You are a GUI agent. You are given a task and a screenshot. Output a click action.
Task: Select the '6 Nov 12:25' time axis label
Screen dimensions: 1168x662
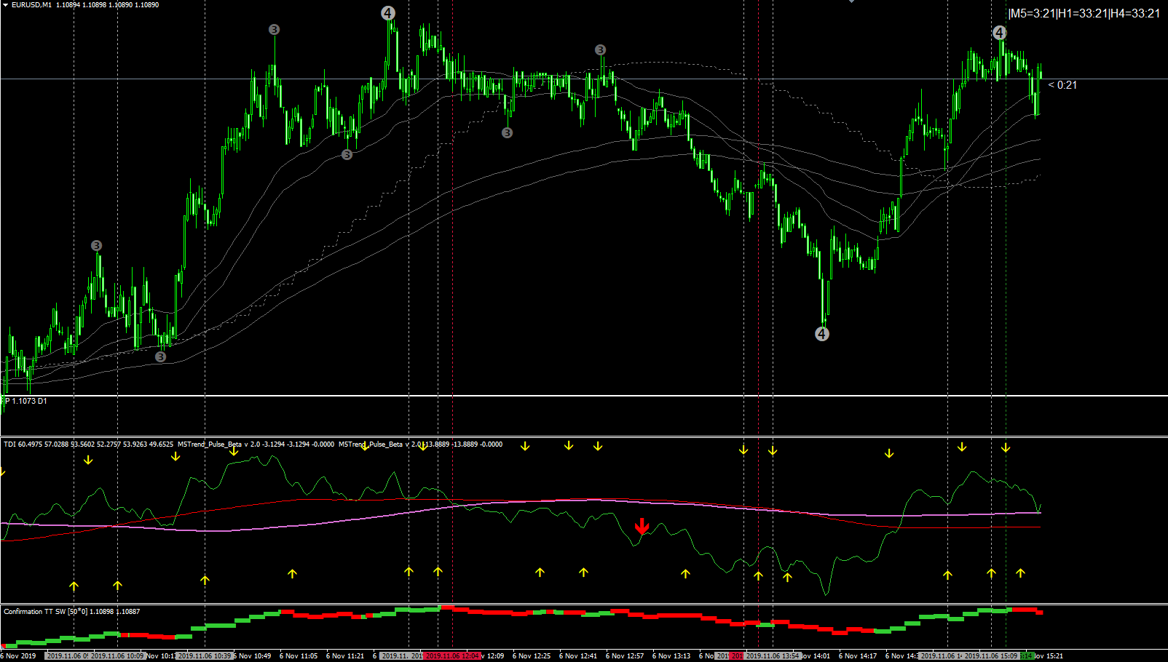[x=532, y=655]
